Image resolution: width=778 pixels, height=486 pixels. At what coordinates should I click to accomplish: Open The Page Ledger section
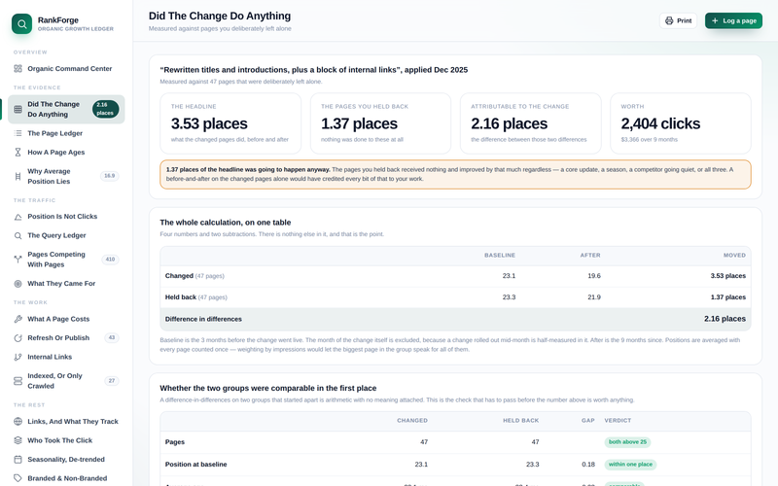click(x=66, y=133)
